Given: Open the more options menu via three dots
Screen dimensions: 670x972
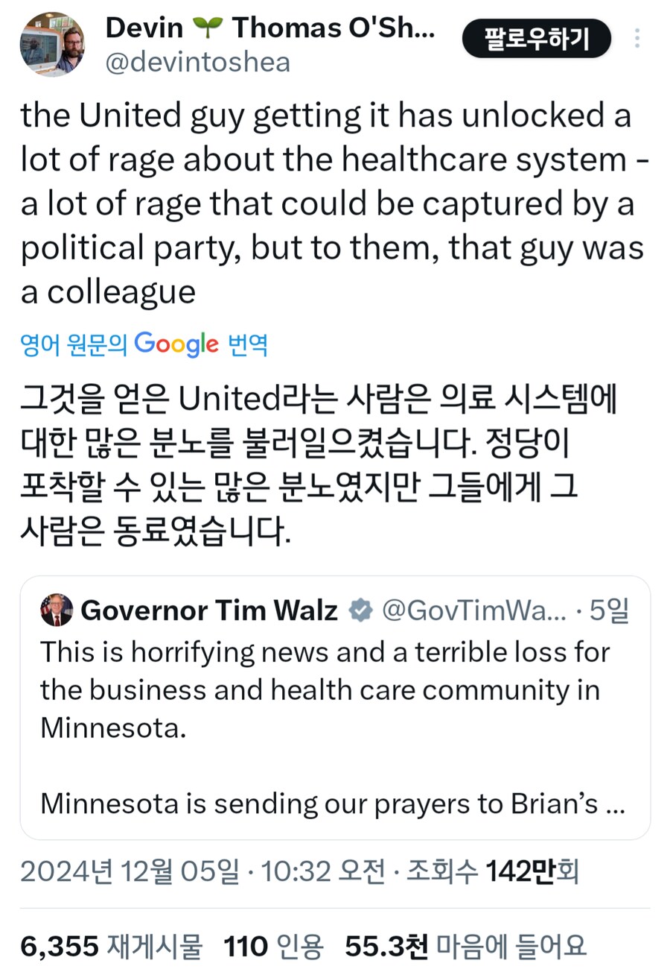Looking at the screenshot, I should [x=637, y=37].
